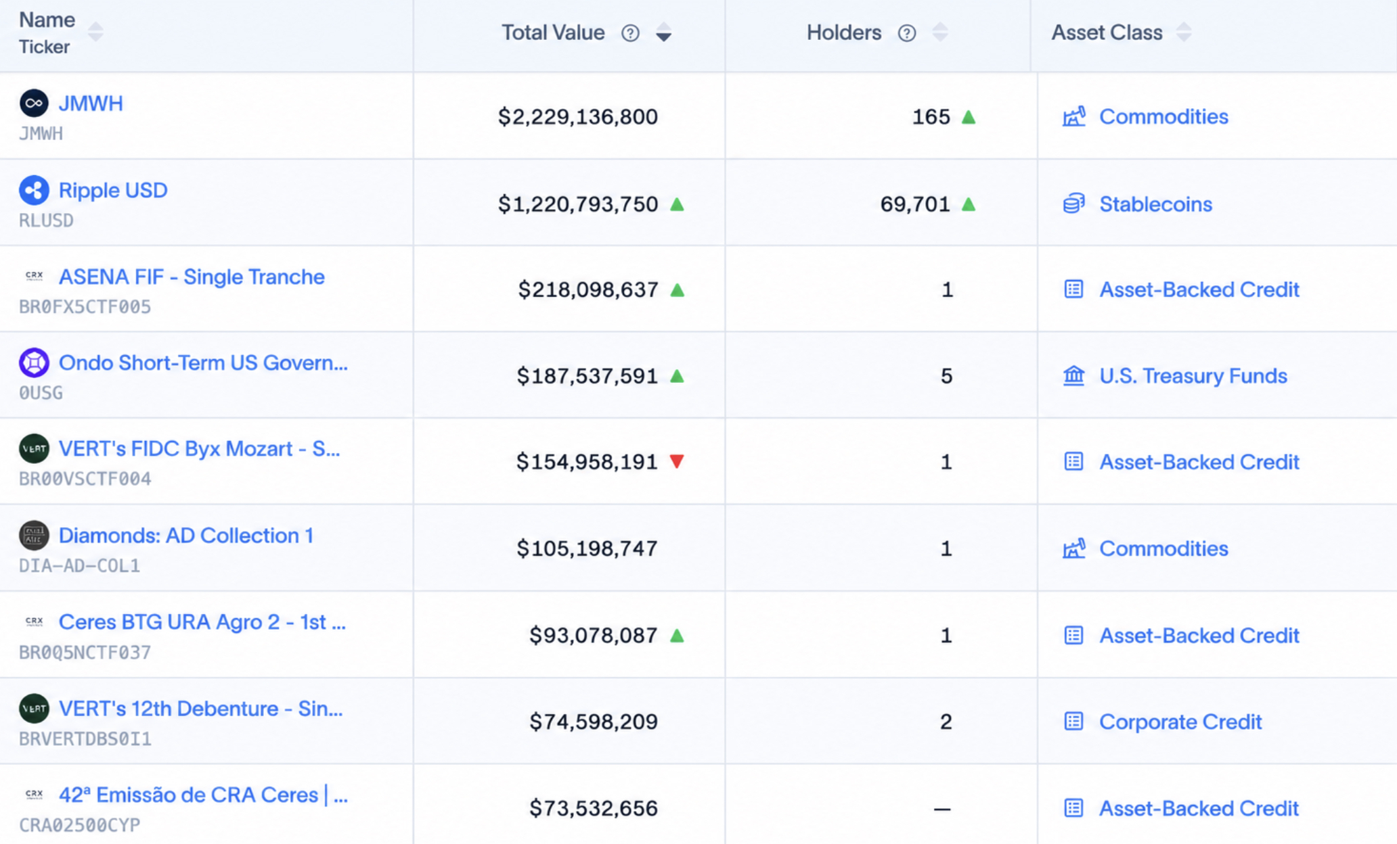Screen dimensions: 1397x844
Task: Follow the Stablecoins asset class link
Action: 1155,204
